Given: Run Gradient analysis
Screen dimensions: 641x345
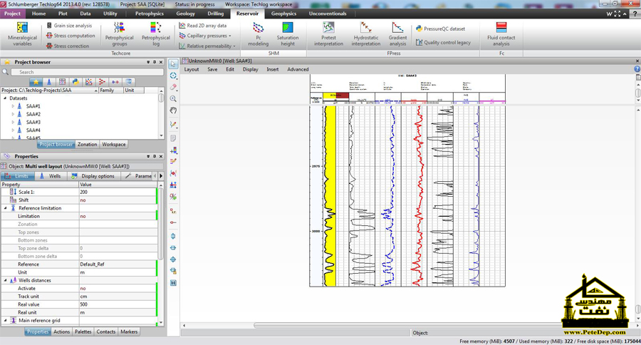Looking at the screenshot, I should pos(397,34).
